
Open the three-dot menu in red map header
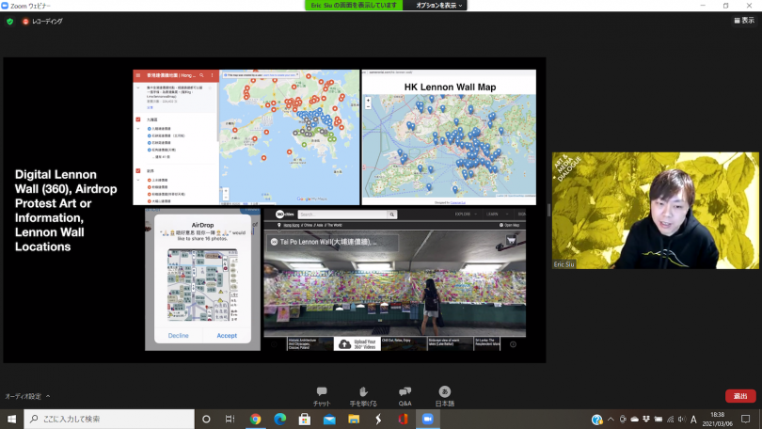click(x=212, y=75)
